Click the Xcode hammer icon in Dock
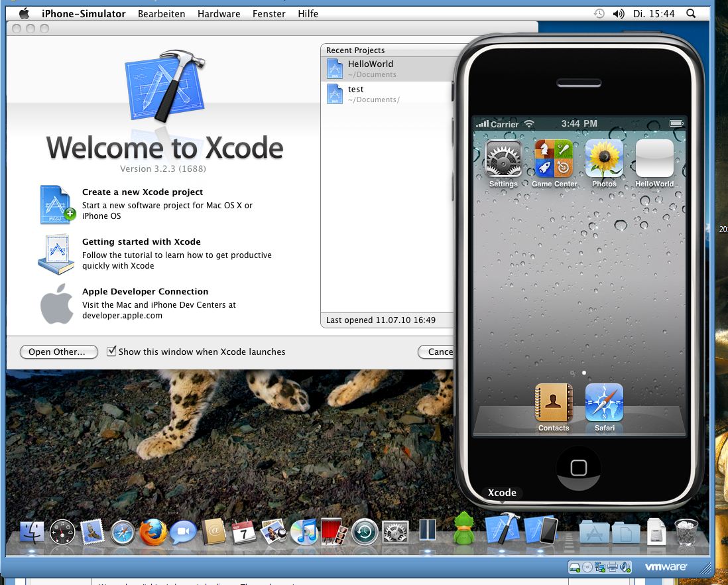728x585 pixels. (x=503, y=529)
